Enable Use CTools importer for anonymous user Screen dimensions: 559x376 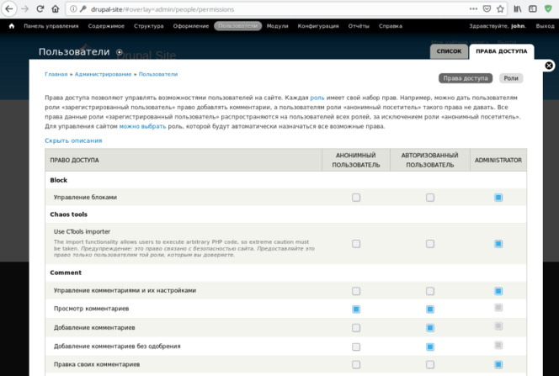coord(356,244)
